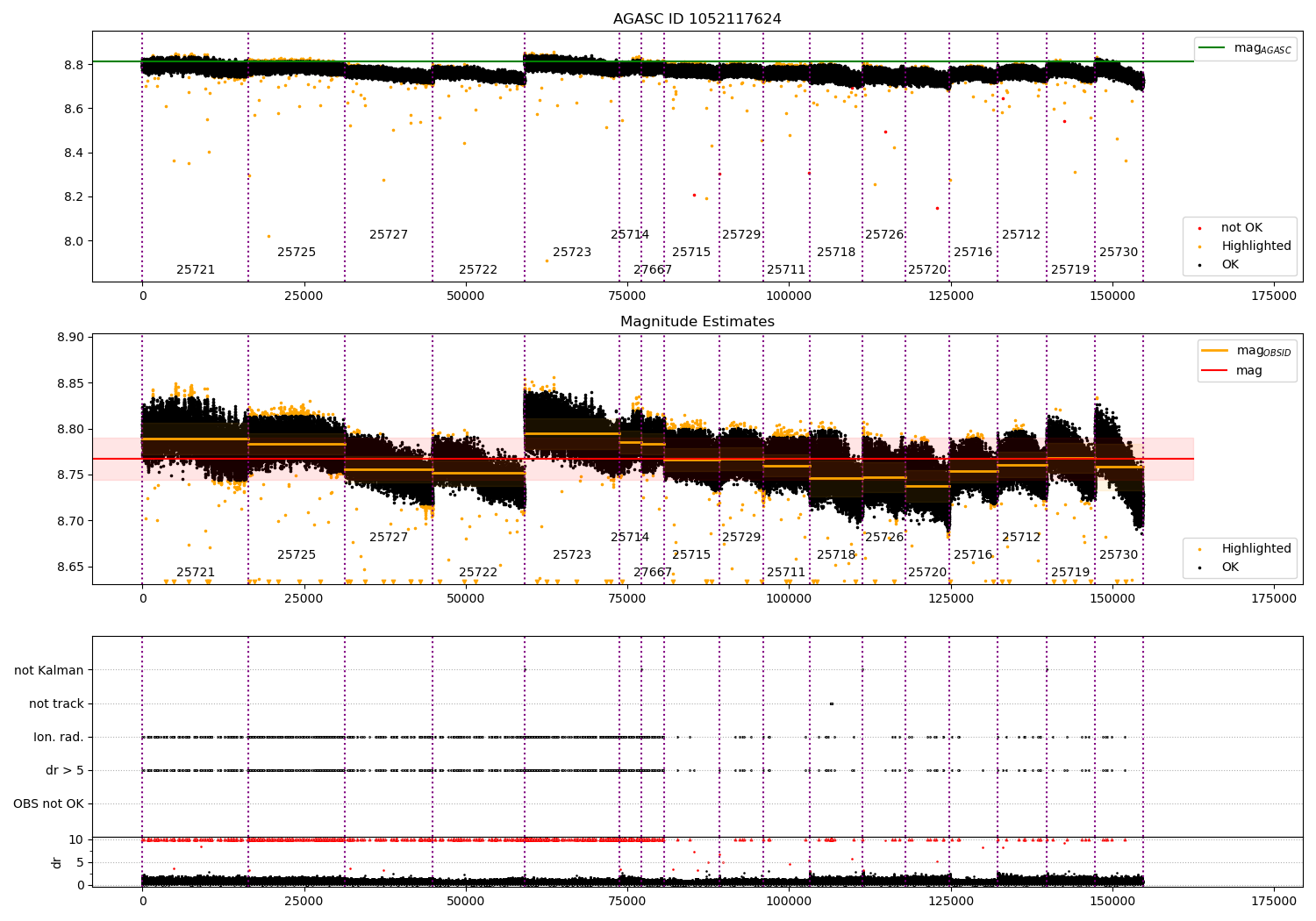The height and width of the screenshot is (921, 1316).
Task: Click the orange mag OBSID legend entry
Action: coord(1246,351)
